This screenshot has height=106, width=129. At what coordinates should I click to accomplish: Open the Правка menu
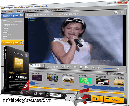[x=11, y=11]
